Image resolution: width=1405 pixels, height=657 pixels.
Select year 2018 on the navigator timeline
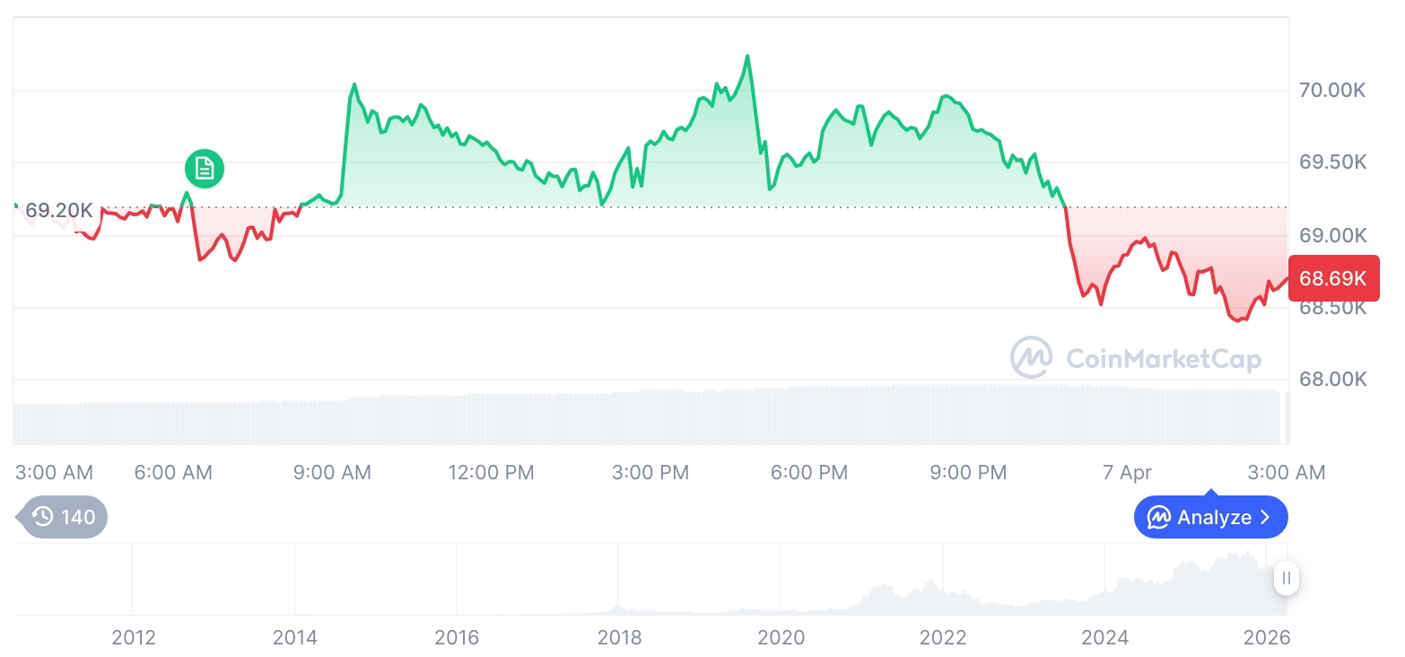[619, 638]
